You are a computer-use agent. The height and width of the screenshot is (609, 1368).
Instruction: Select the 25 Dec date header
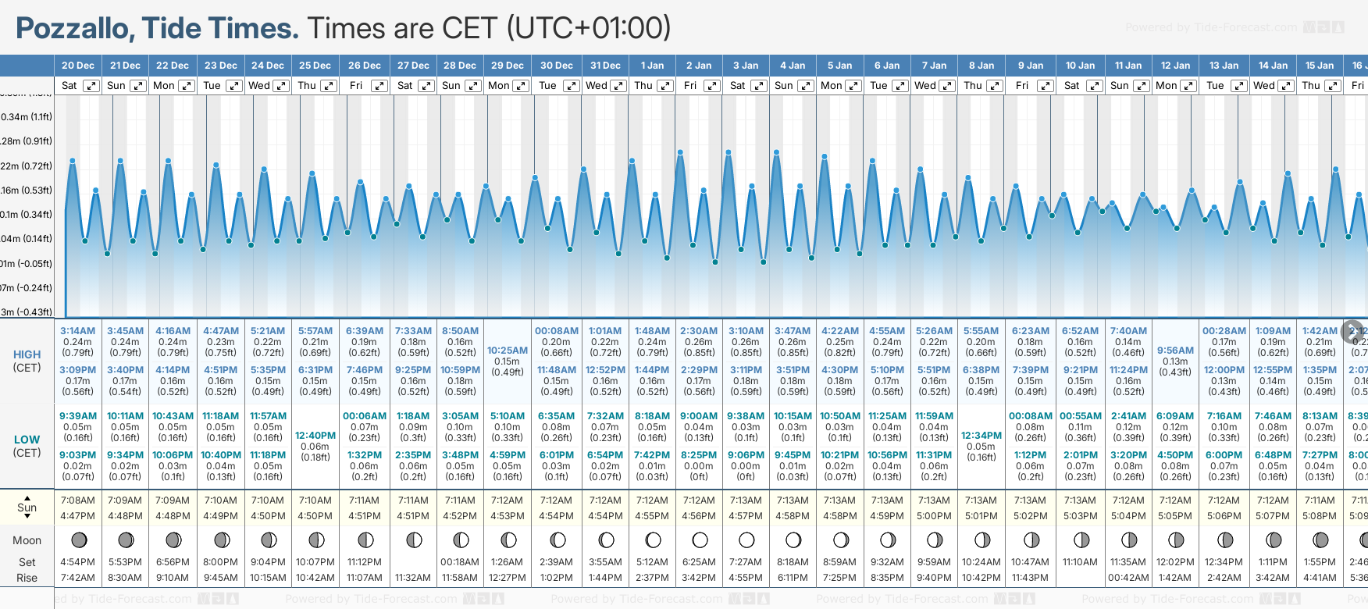click(315, 66)
